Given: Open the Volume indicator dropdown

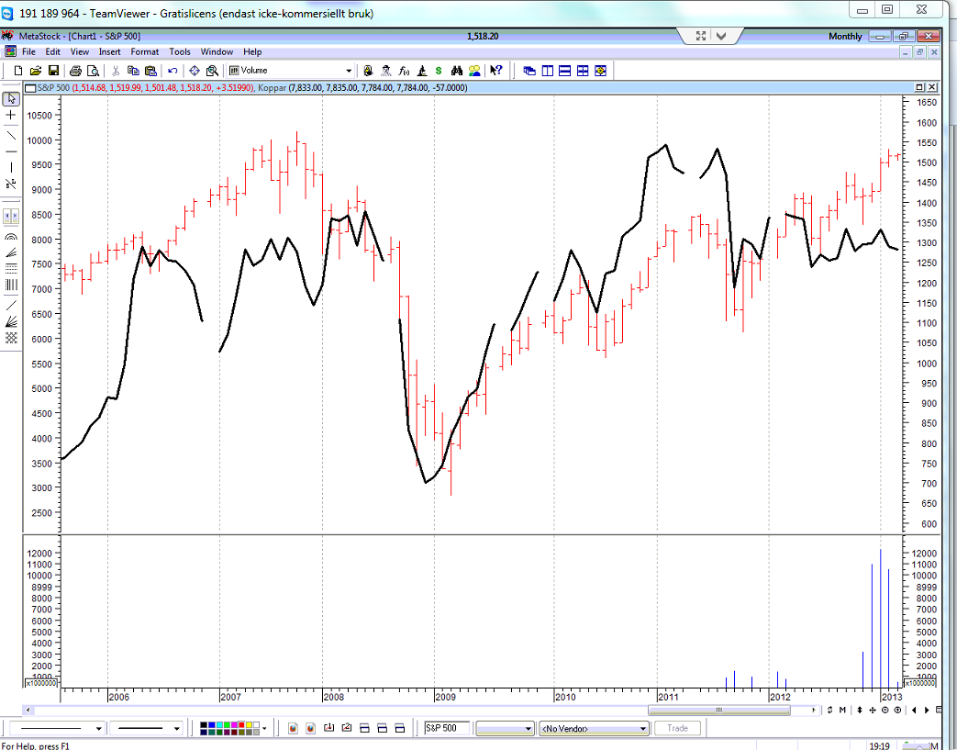Looking at the screenshot, I should (348, 71).
